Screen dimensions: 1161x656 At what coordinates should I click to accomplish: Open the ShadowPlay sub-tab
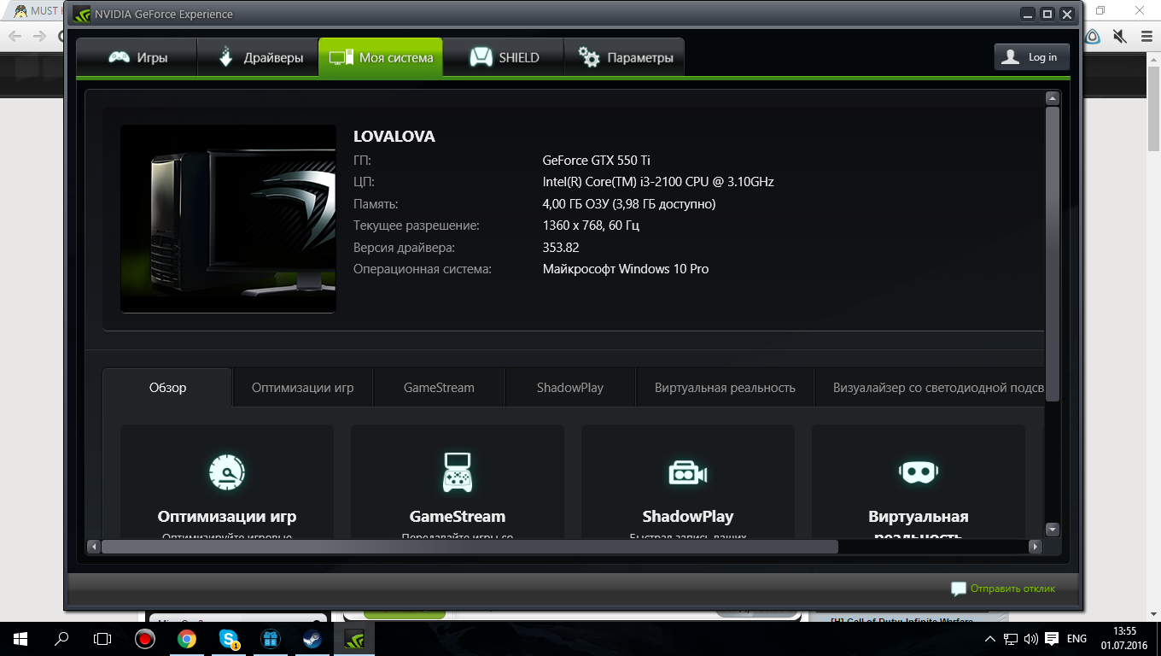[x=570, y=388]
